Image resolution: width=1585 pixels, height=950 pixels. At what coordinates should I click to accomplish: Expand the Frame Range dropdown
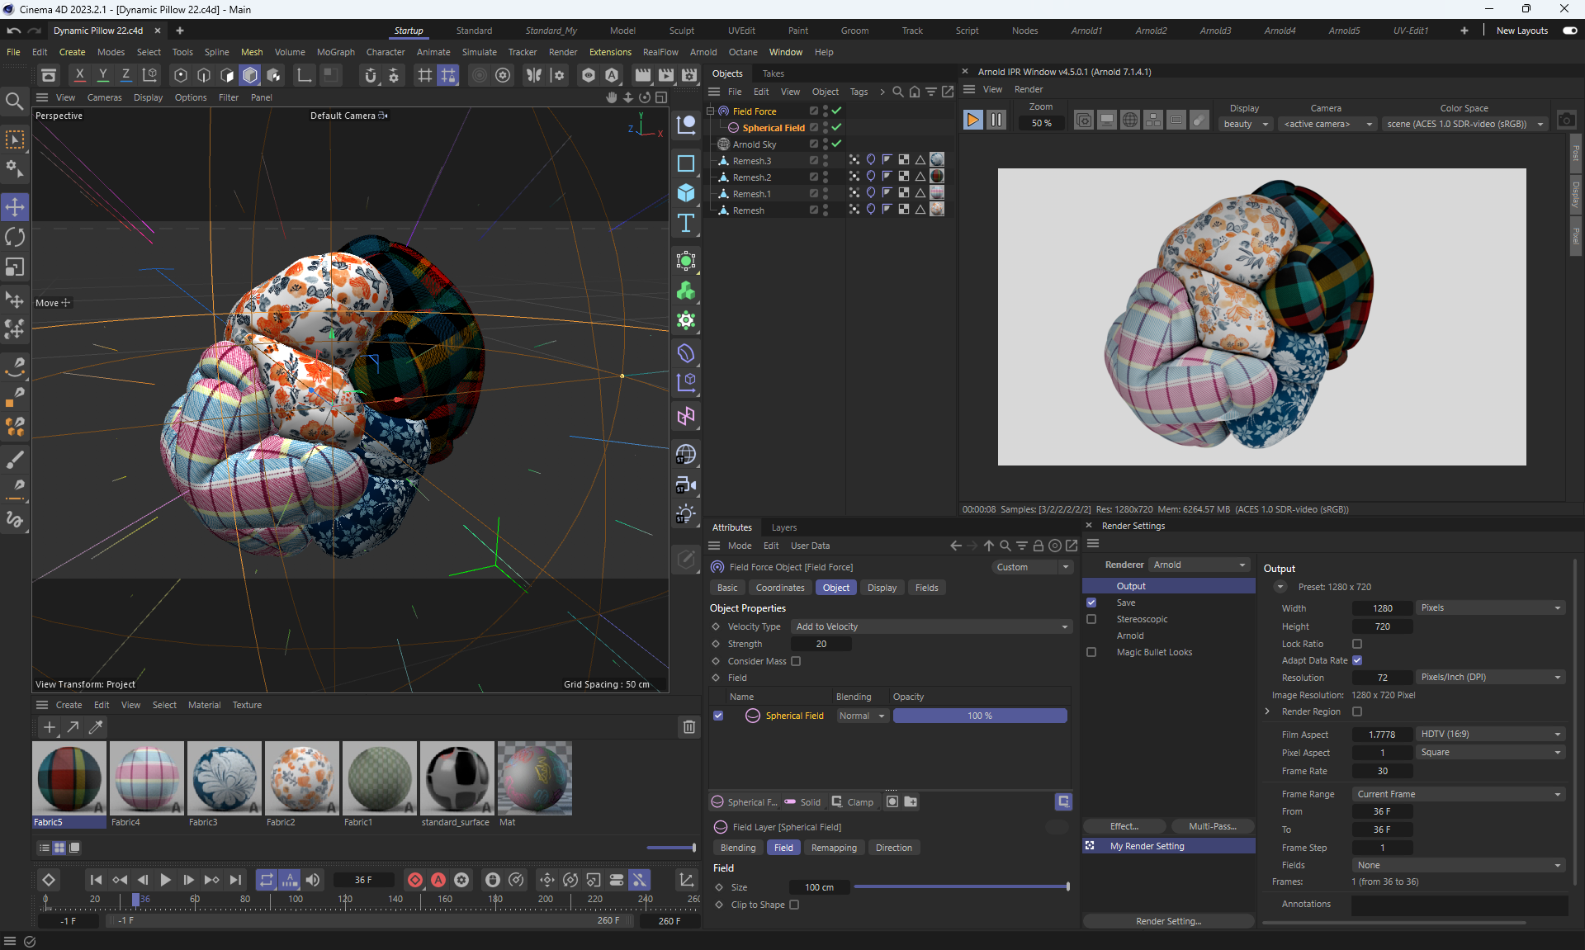(x=1459, y=794)
